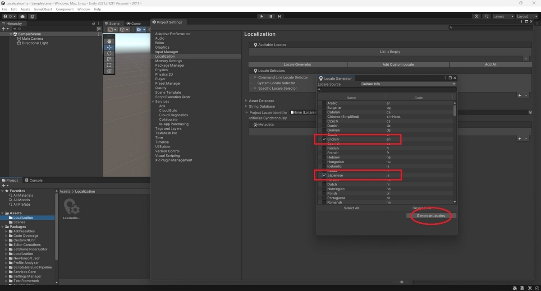541x291 pixels.
Task: Open the File menu
Action: [5, 9]
